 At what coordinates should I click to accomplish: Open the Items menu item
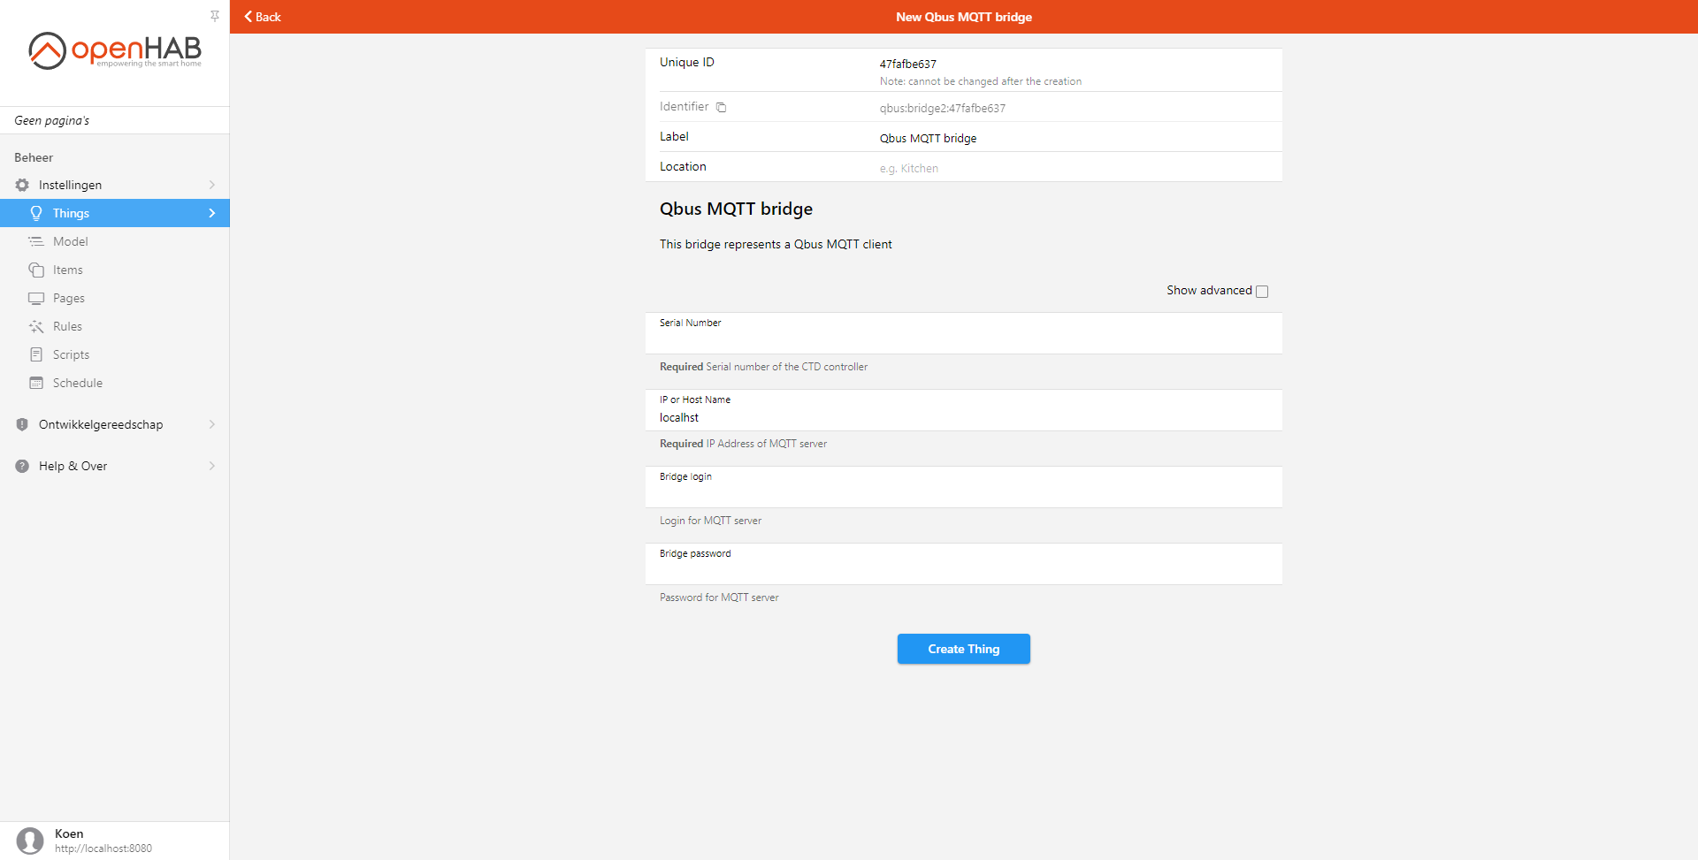(x=115, y=270)
